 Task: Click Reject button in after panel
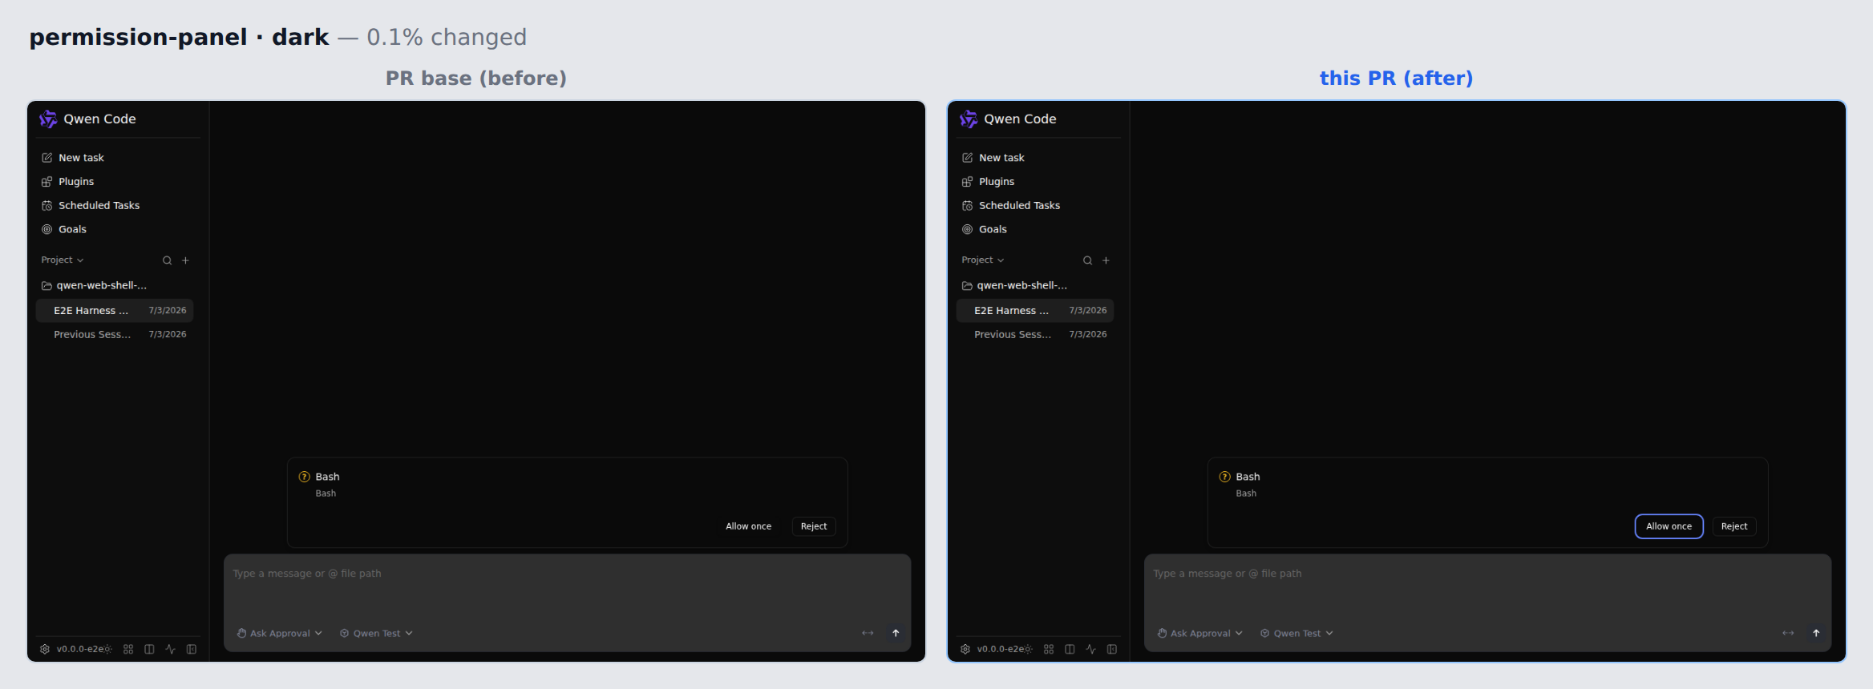click(x=1734, y=526)
